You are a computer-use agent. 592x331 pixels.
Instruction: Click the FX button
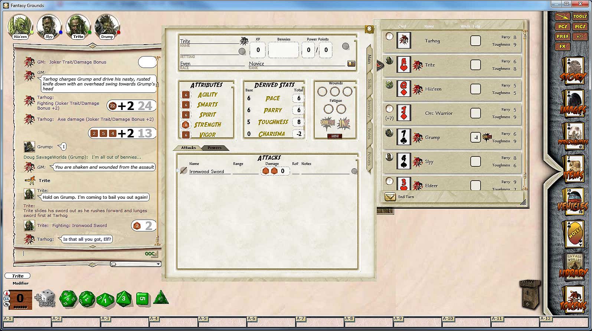pyautogui.click(x=563, y=46)
